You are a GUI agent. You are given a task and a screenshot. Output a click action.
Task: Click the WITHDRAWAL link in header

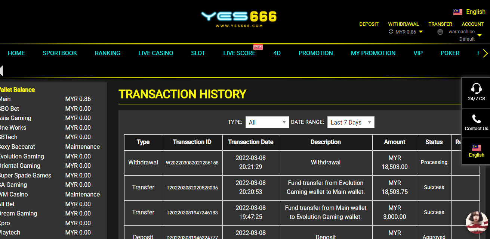pos(403,24)
